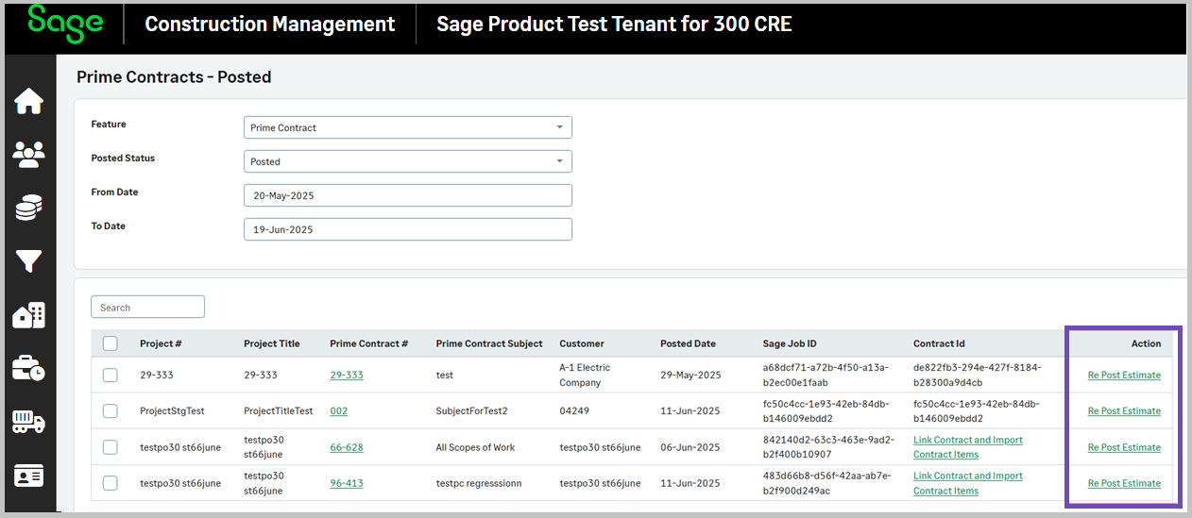Open the funnel filter icon in the sidebar
The image size is (1192, 518).
tap(28, 261)
